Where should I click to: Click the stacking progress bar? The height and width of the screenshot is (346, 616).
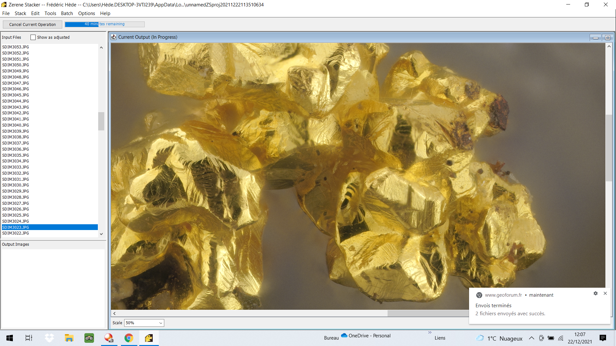point(105,24)
